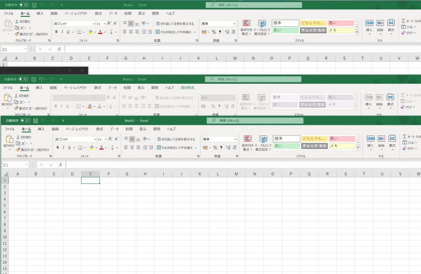The image size is (421, 274).
Task: Click the Save icon in Book3 title bar
Action: 35,121
